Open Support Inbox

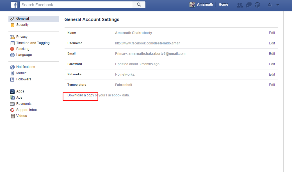(x=27, y=110)
